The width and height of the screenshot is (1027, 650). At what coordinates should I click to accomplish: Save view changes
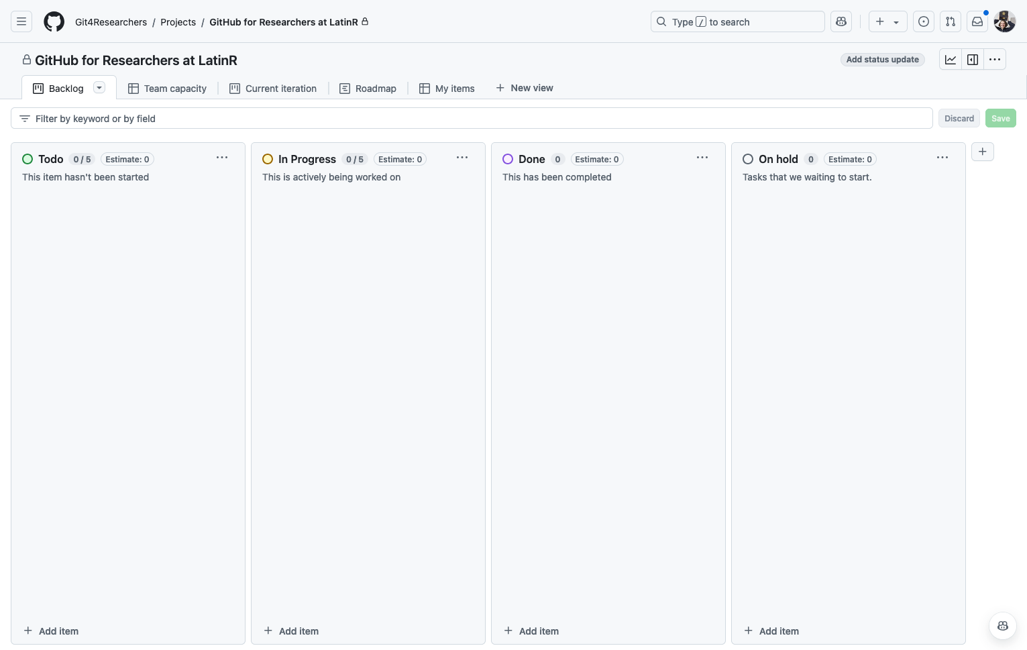click(x=1001, y=118)
